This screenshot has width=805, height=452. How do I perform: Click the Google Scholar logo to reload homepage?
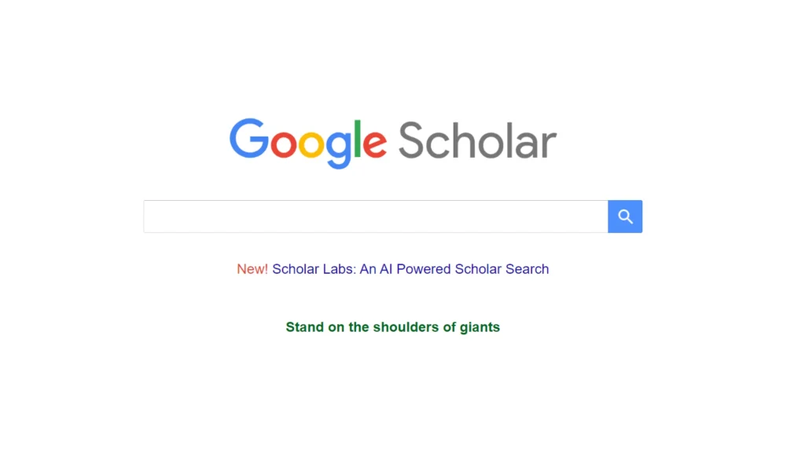pos(391,143)
